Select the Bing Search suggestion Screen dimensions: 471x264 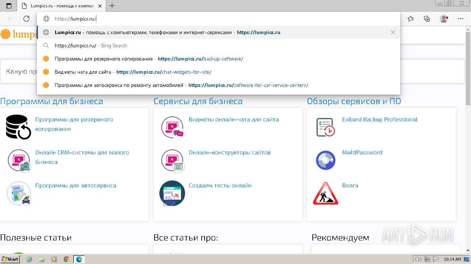(x=219, y=45)
